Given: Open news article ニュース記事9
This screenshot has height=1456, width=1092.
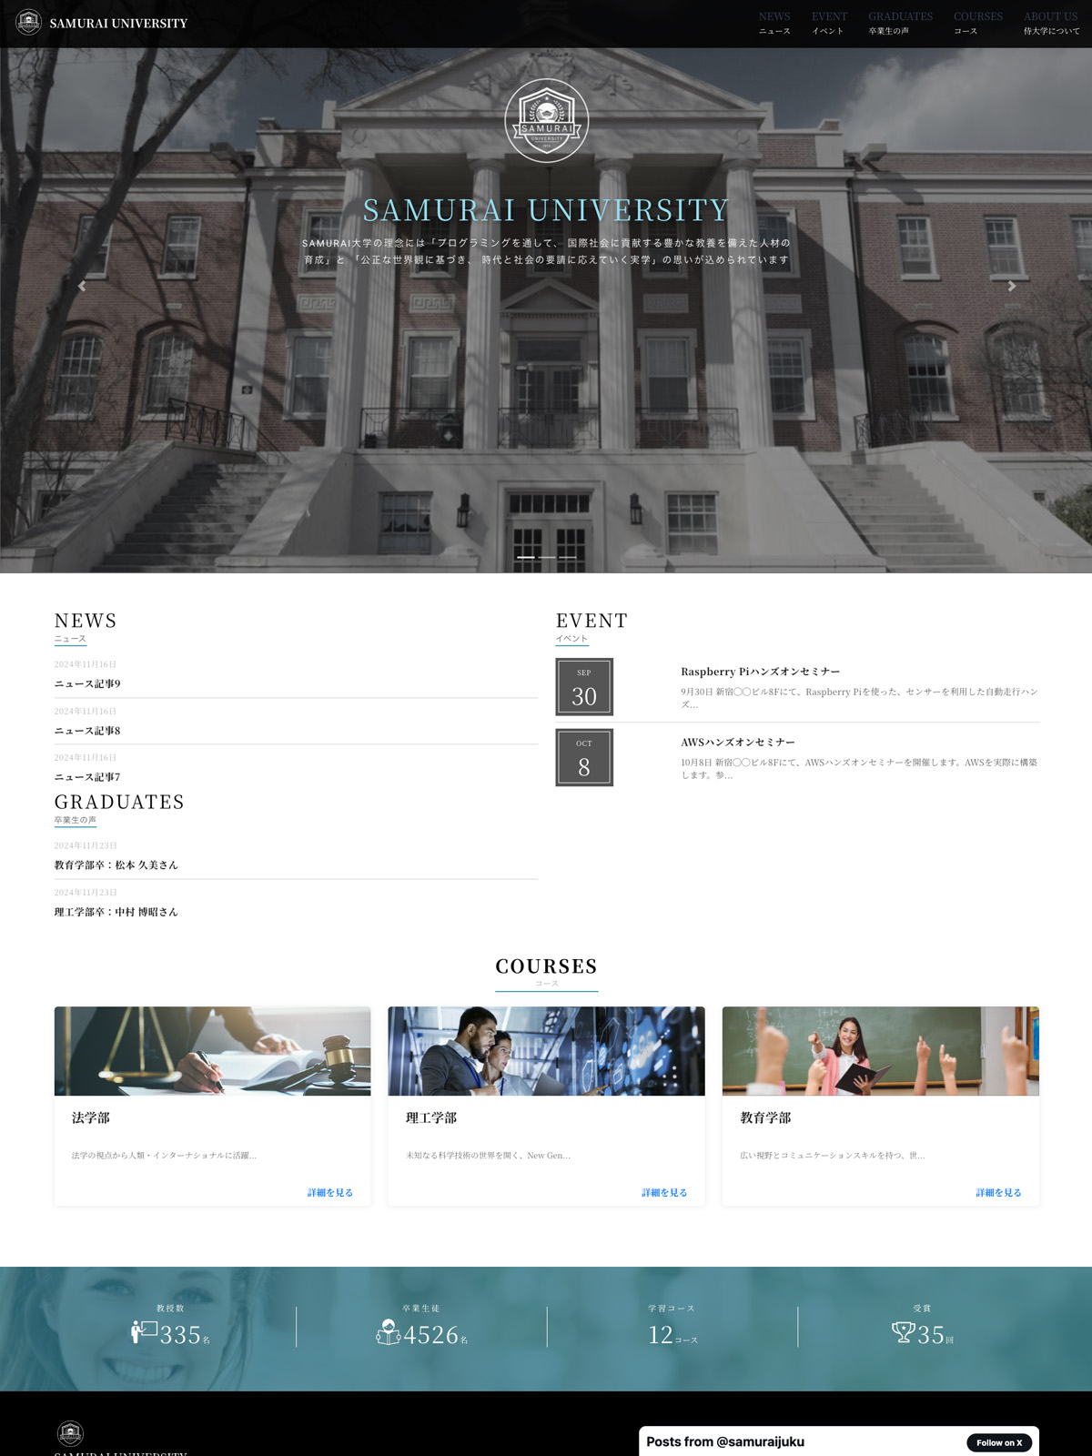Looking at the screenshot, I should (x=87, y=683).
